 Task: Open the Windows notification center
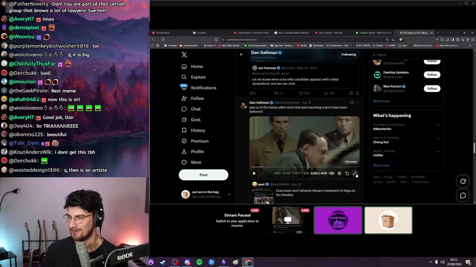click(468, 262)
